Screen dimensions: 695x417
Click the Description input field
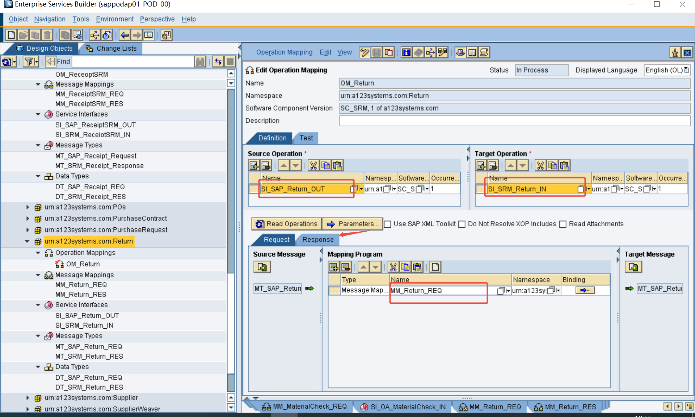coord(515,121)
